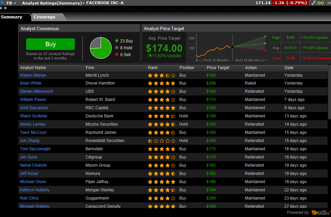Open analyst Brian White's profile
Image resolution: width=331 pixels, height=217 pixels.
click(x=31, y=83)
